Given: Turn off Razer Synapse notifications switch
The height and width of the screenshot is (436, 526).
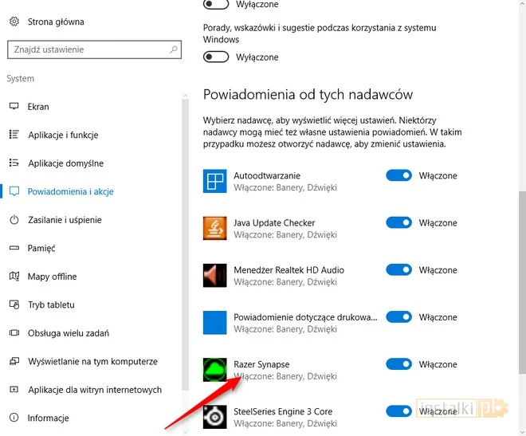Looking at the screenshot, I should 398,364.
